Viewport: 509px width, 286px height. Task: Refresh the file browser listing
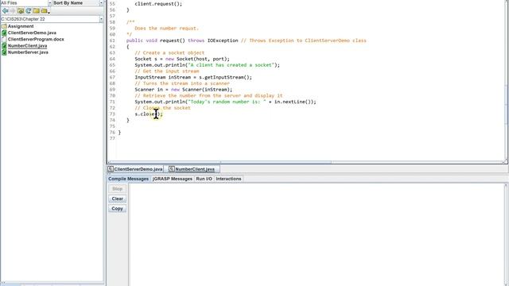[29, 10]
